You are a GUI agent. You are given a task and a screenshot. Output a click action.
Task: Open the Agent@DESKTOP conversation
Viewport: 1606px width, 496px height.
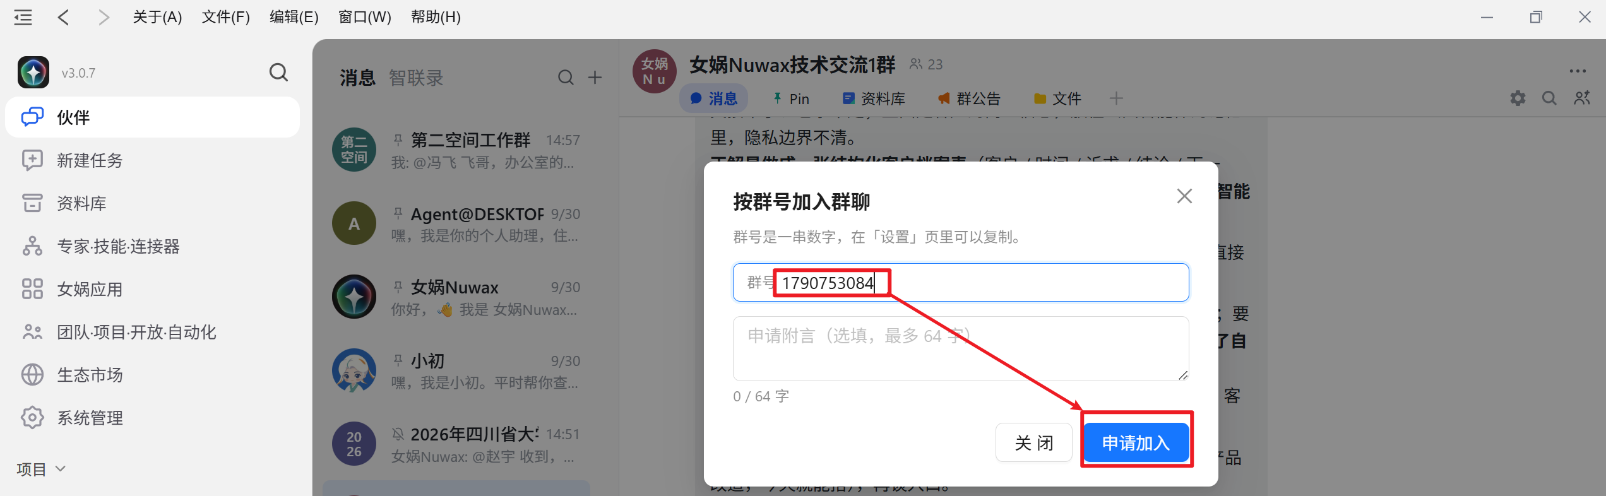[456, 224]
